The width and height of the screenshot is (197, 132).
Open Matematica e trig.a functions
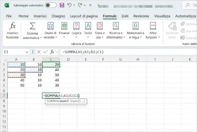[136, 31]
